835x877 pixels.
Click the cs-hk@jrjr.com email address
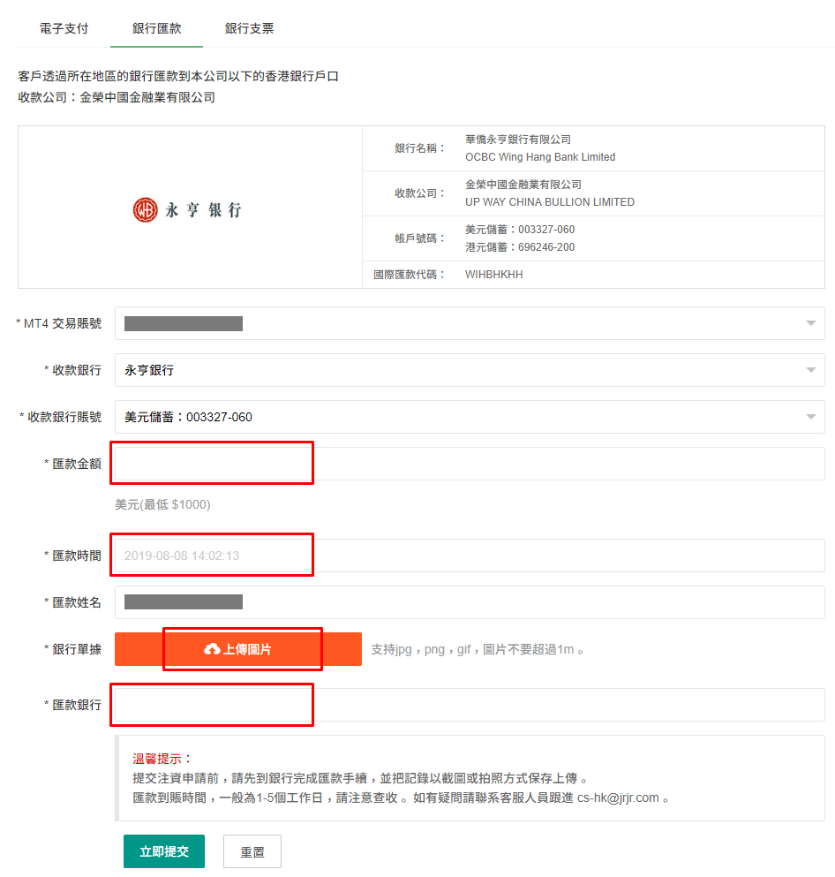[x=618, y=798]
